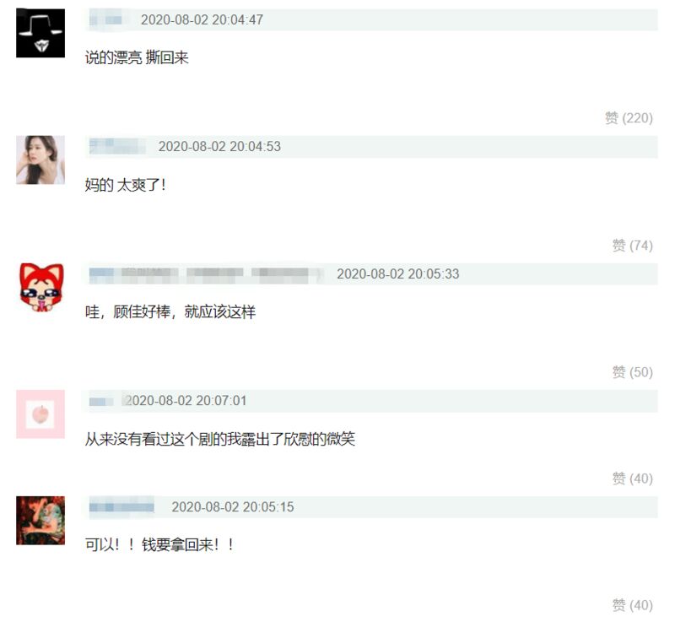
Task: Open the woman portrait avatar
Action: 40,160
